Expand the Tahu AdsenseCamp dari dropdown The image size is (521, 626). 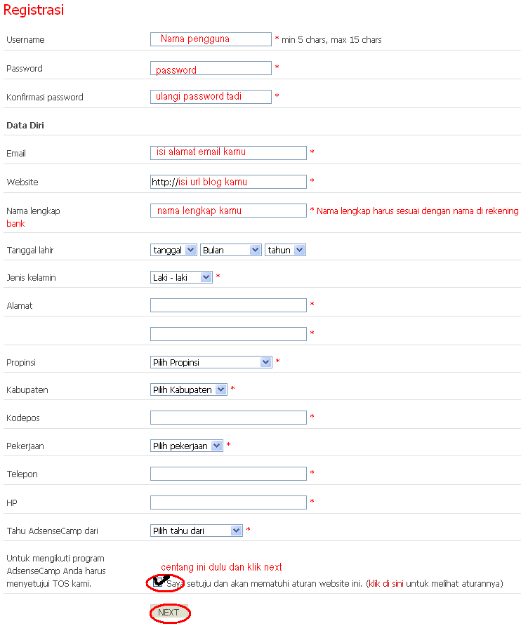197,531
